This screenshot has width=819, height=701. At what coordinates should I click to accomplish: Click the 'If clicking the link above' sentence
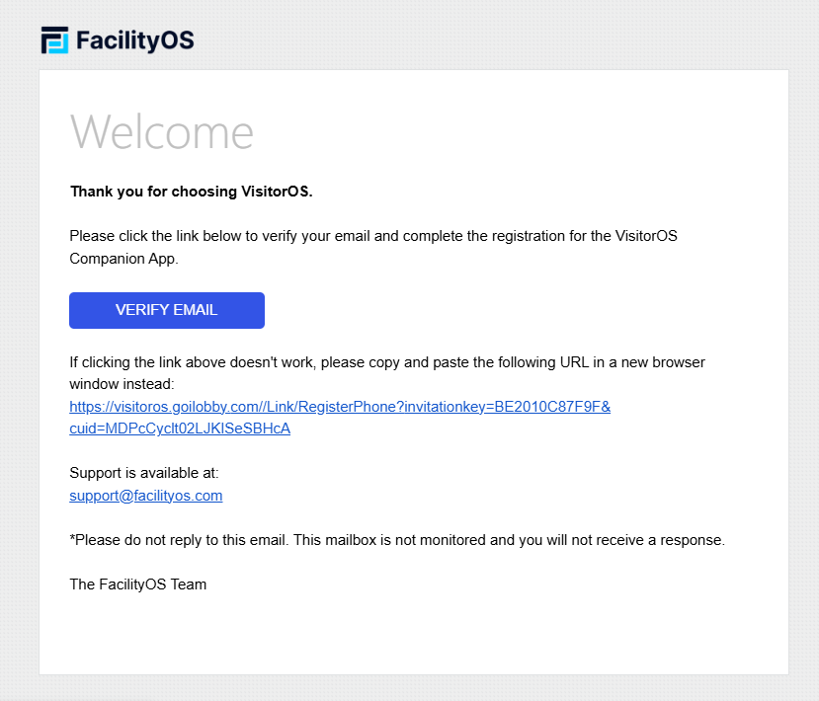[387, 362]
